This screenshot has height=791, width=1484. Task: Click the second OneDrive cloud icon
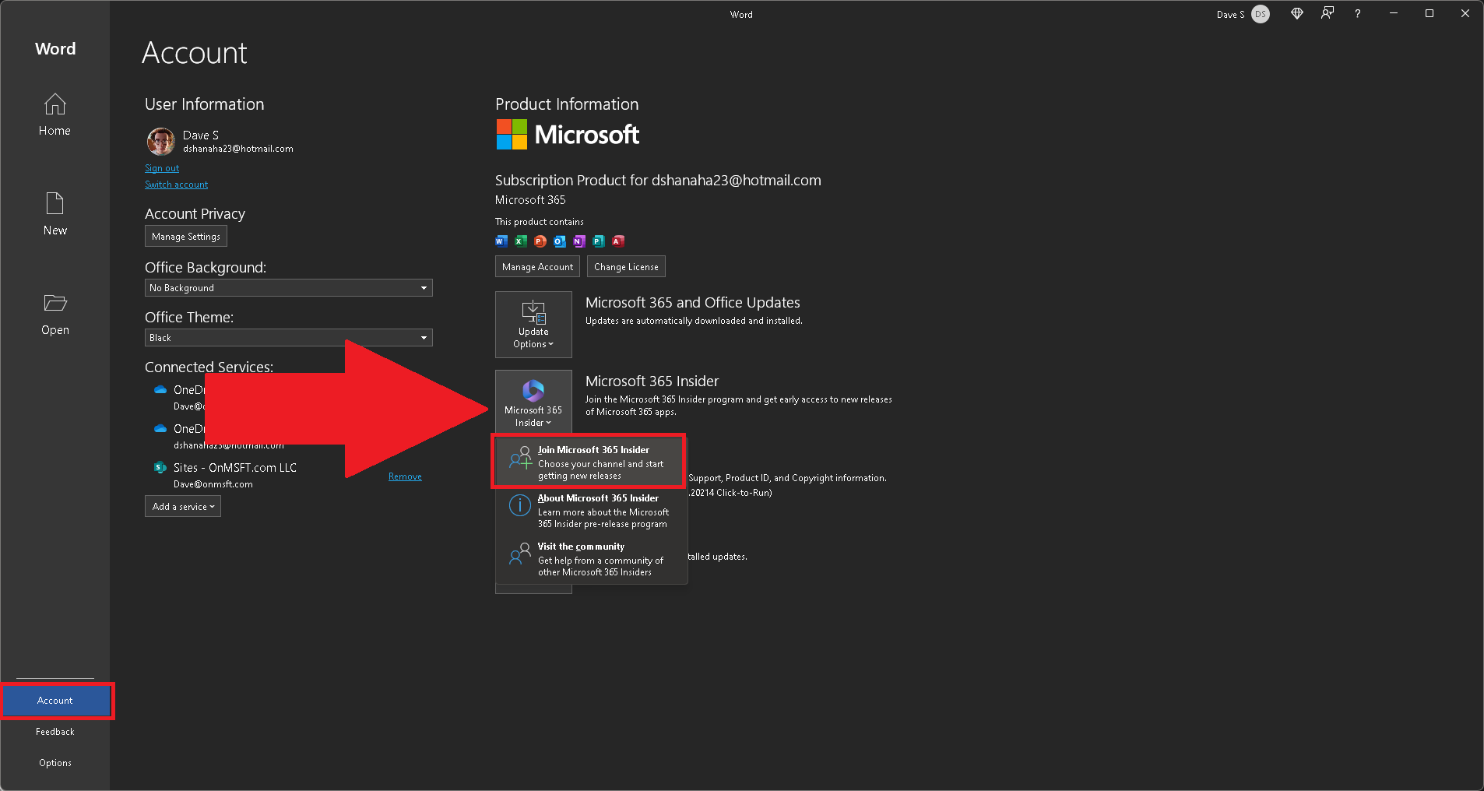point(160,429)
